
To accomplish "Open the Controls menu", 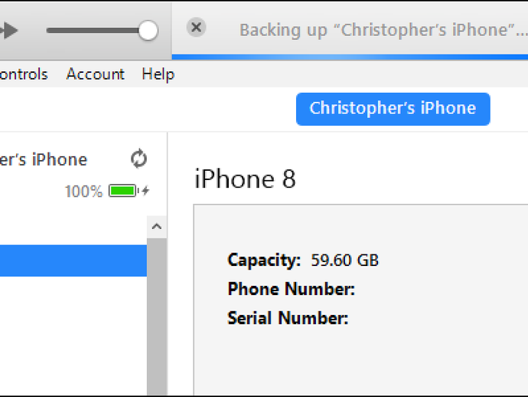I will pos(23,74).
